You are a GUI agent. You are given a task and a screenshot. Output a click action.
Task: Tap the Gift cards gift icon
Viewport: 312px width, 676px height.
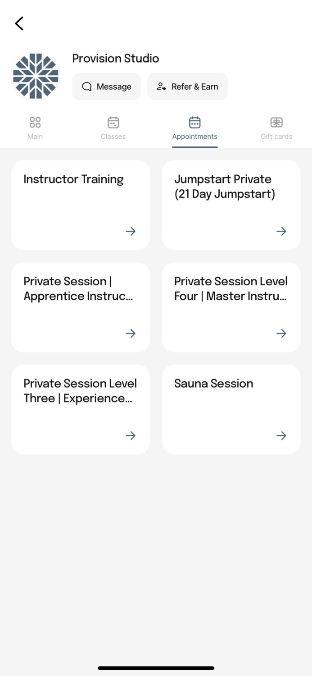point(276,122)
